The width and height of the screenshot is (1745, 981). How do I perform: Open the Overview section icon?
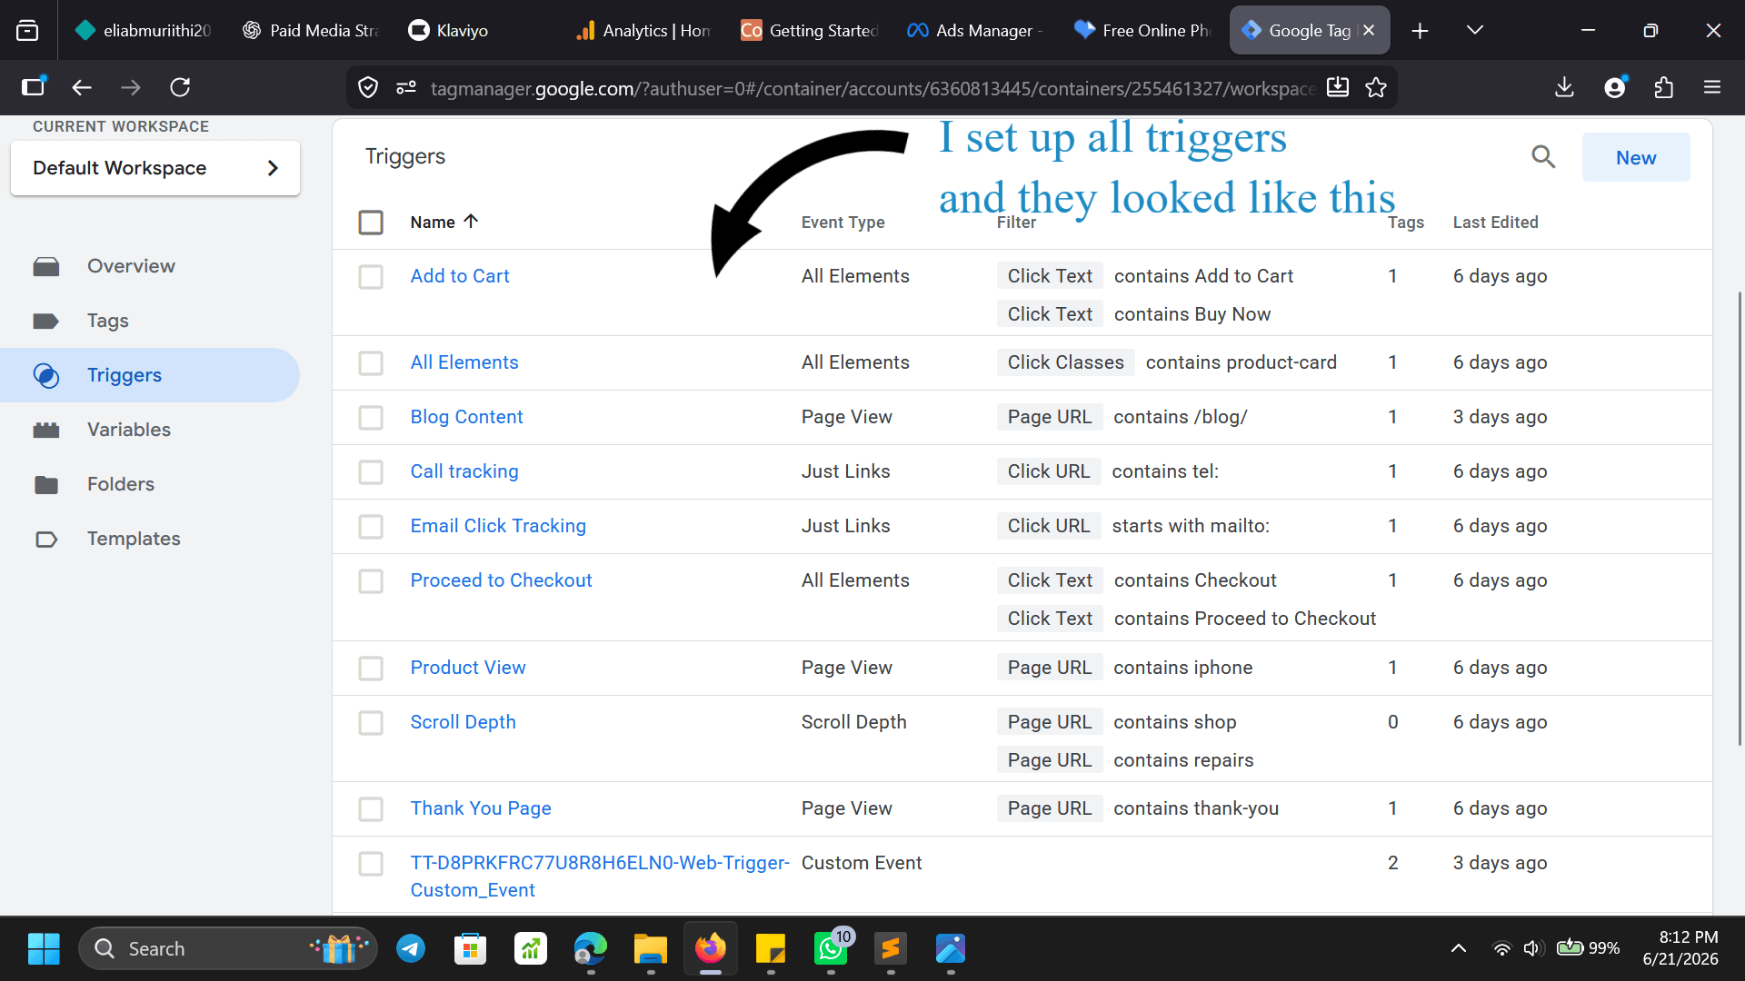coord(46,266)
